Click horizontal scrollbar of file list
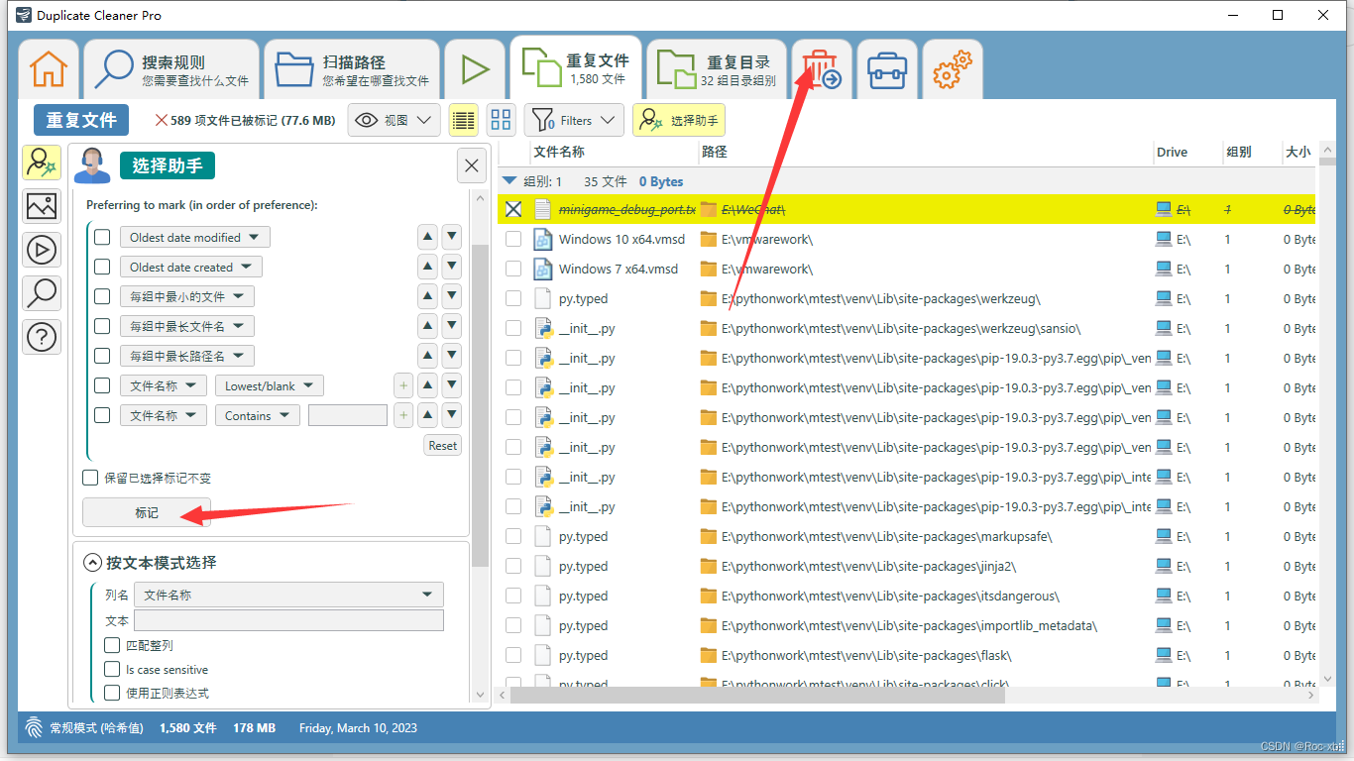1354x761 pixels. click(758, 696)
